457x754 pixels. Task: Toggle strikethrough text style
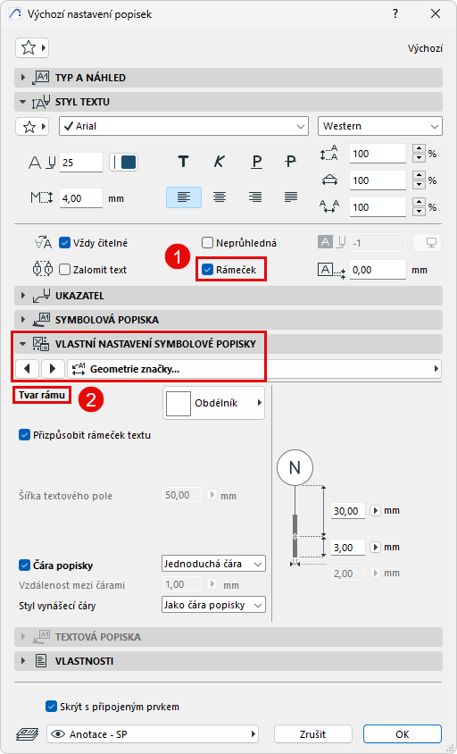(x=290, y=162)
